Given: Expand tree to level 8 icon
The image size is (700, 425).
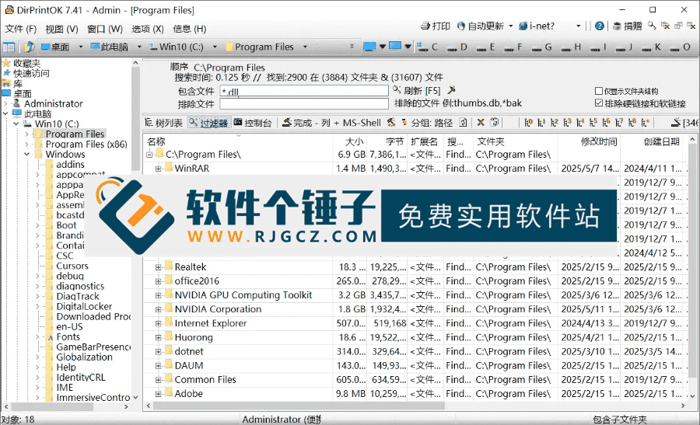Looking at the screenshot, I should (632, 122).
